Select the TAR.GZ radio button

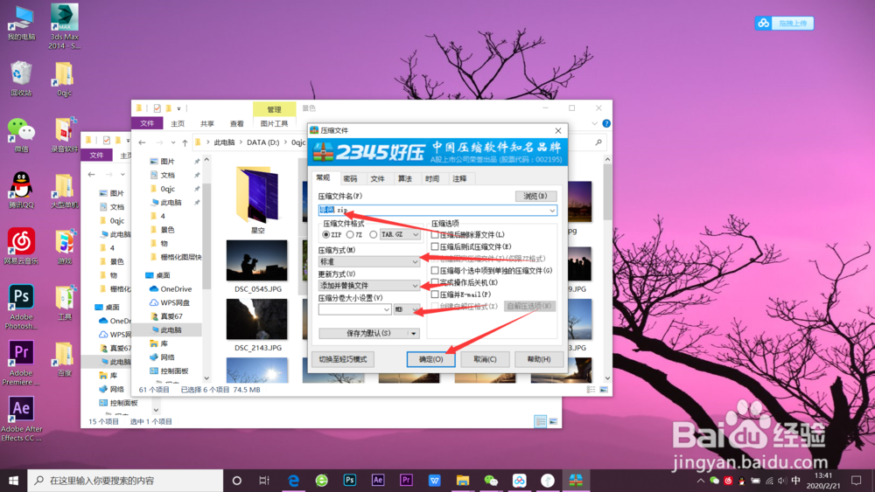374,234
